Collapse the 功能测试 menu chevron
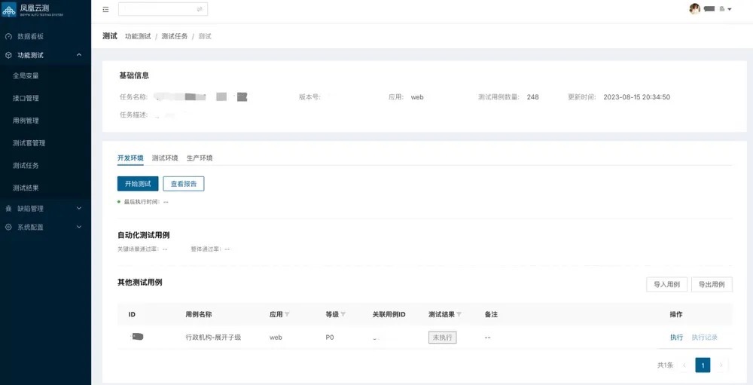The width and height of the screenshot is (753, 385). (x=79, y=55)
